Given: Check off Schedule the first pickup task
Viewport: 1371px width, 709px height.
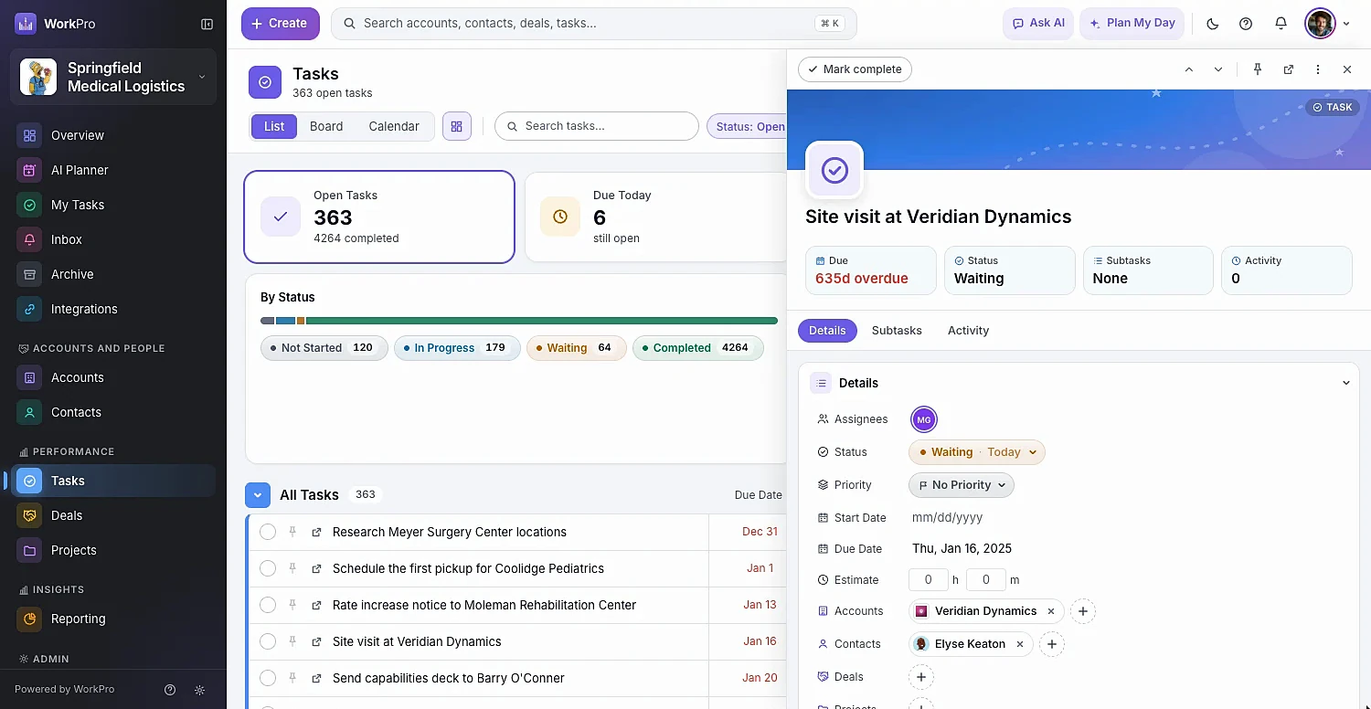Looking at the screenshot, I should pos(268,568).
